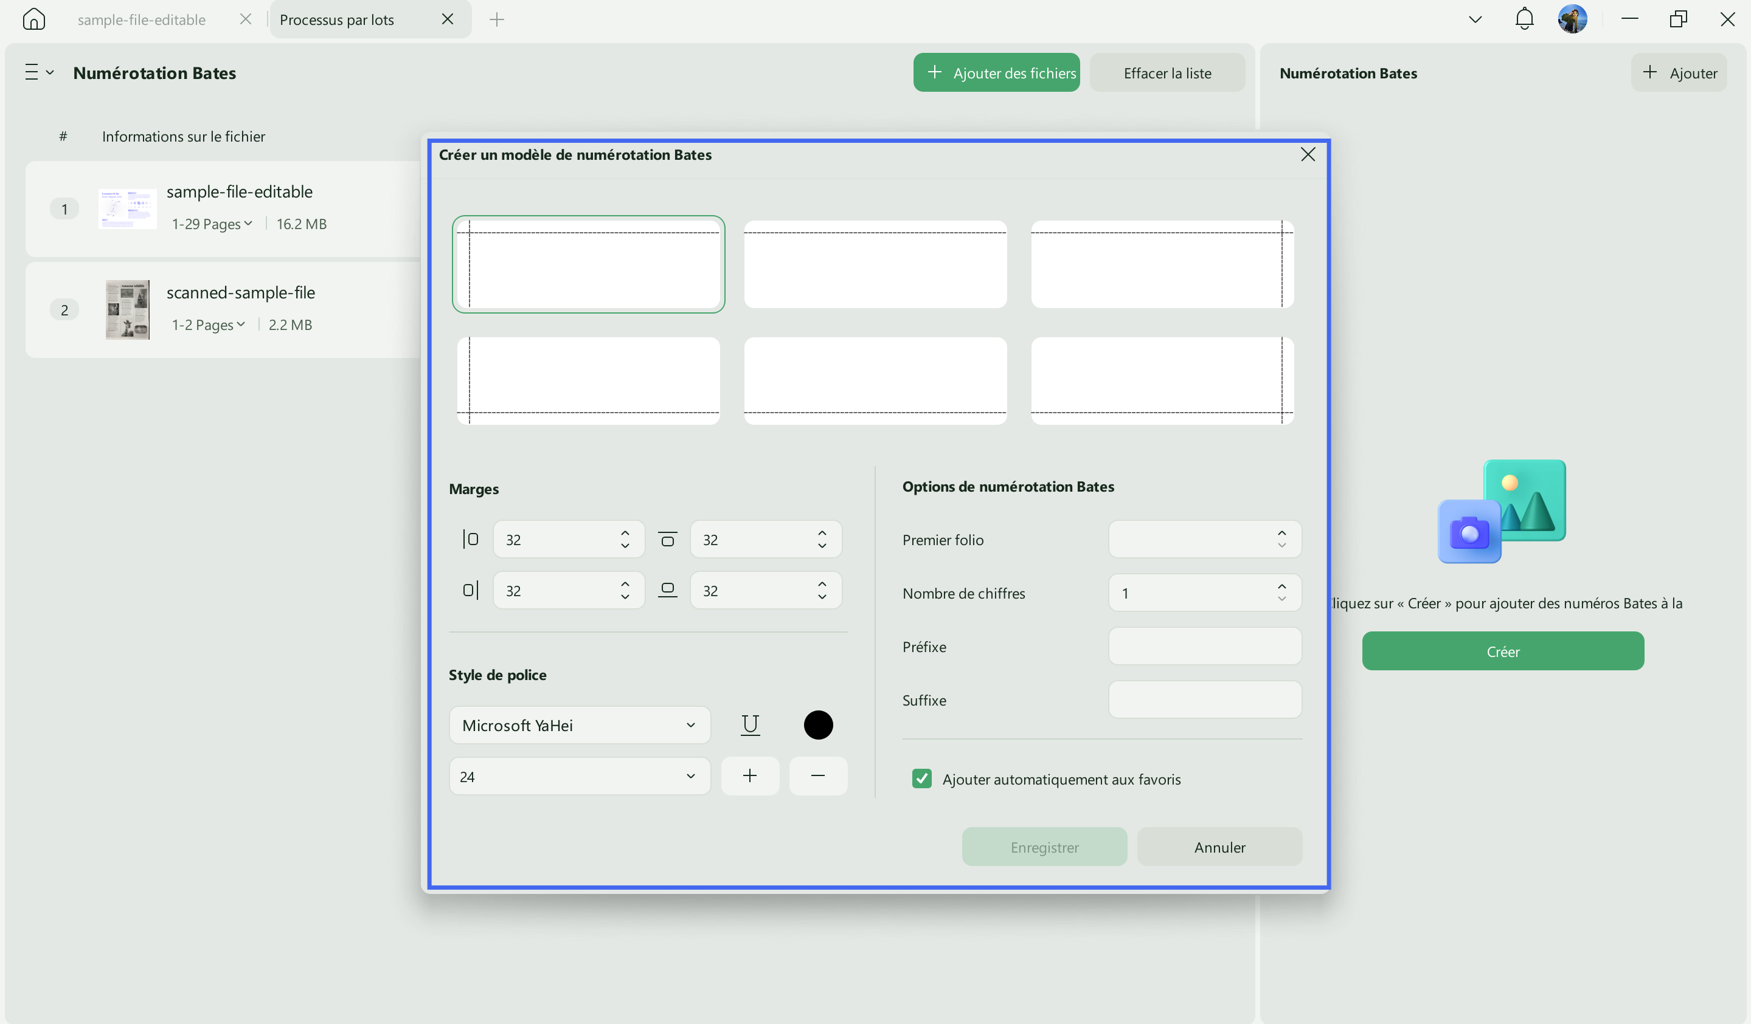This screenshot has height=1024, width=1751.
Task: Focus the Préfixe input field
Action: coord(1205,645)
